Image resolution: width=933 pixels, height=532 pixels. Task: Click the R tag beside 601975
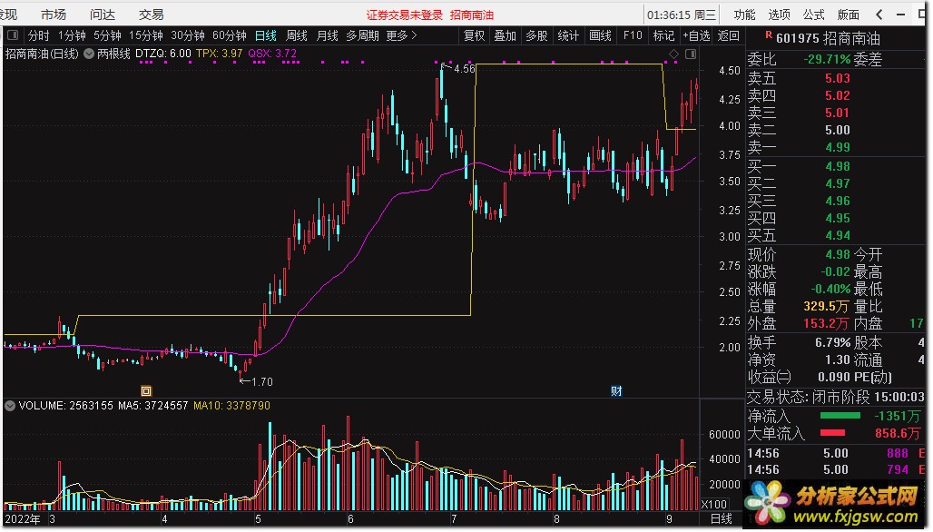(768, 35)
